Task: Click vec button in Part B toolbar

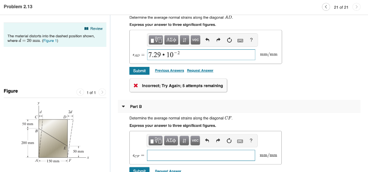Action: tap(195, 141)
